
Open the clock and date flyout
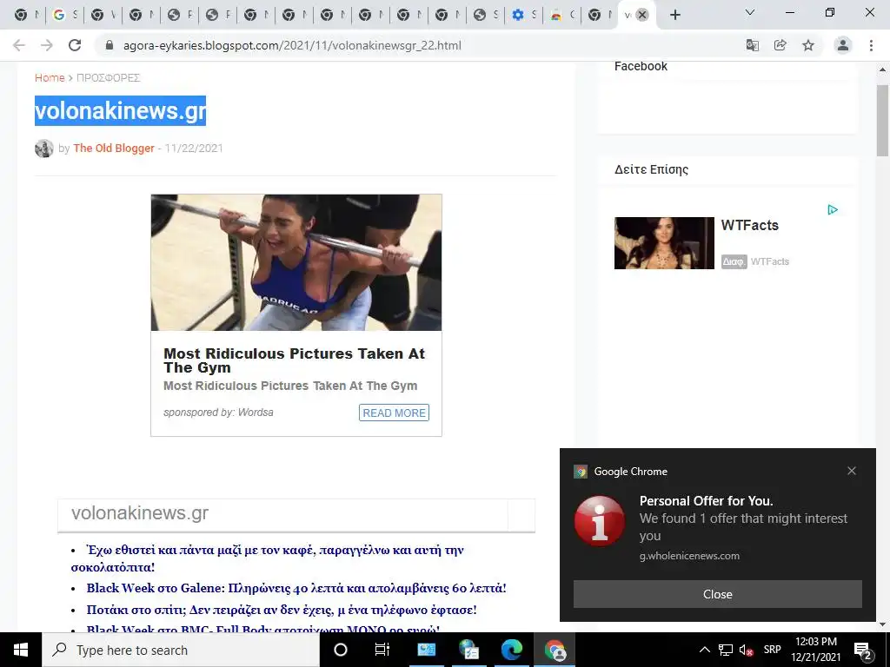(x=815, y=650)
